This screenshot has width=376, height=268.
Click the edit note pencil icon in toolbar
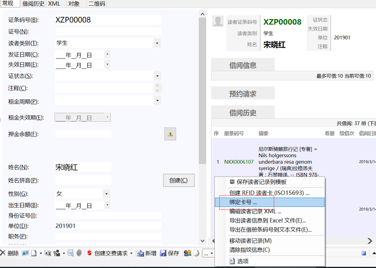click(196, 253)
